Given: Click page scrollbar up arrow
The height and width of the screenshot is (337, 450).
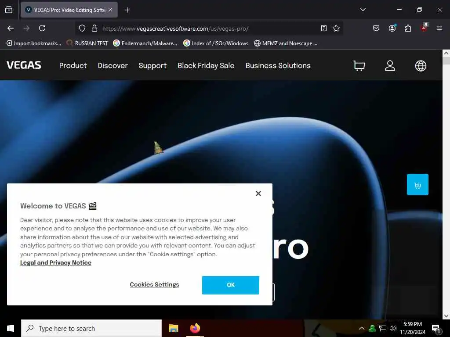Looking at the screenshot, I should [446, 53].
